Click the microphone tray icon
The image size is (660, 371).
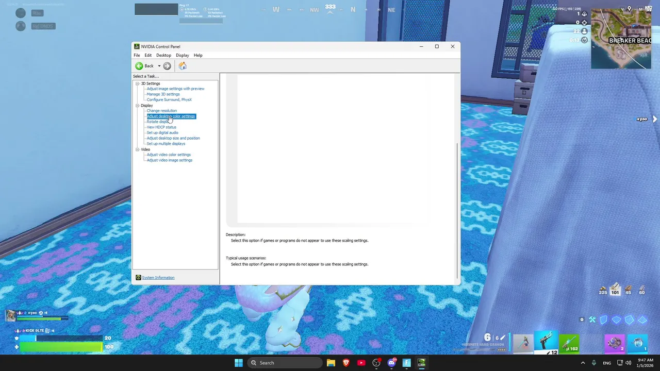point(594,363)
